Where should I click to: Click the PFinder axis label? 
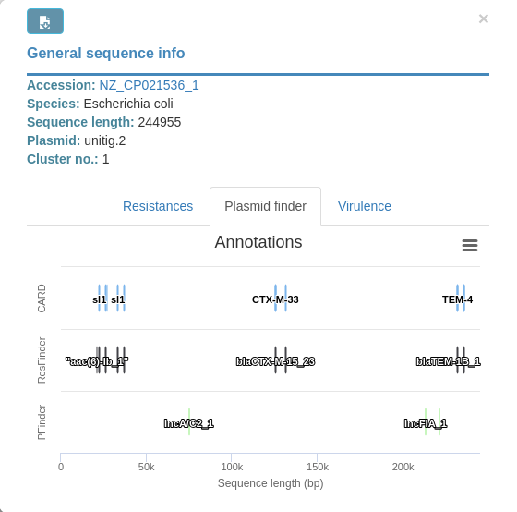click(42, 422)
